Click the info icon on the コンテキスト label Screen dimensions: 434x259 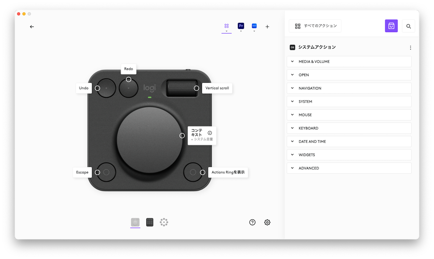click(x=210, y=132)
